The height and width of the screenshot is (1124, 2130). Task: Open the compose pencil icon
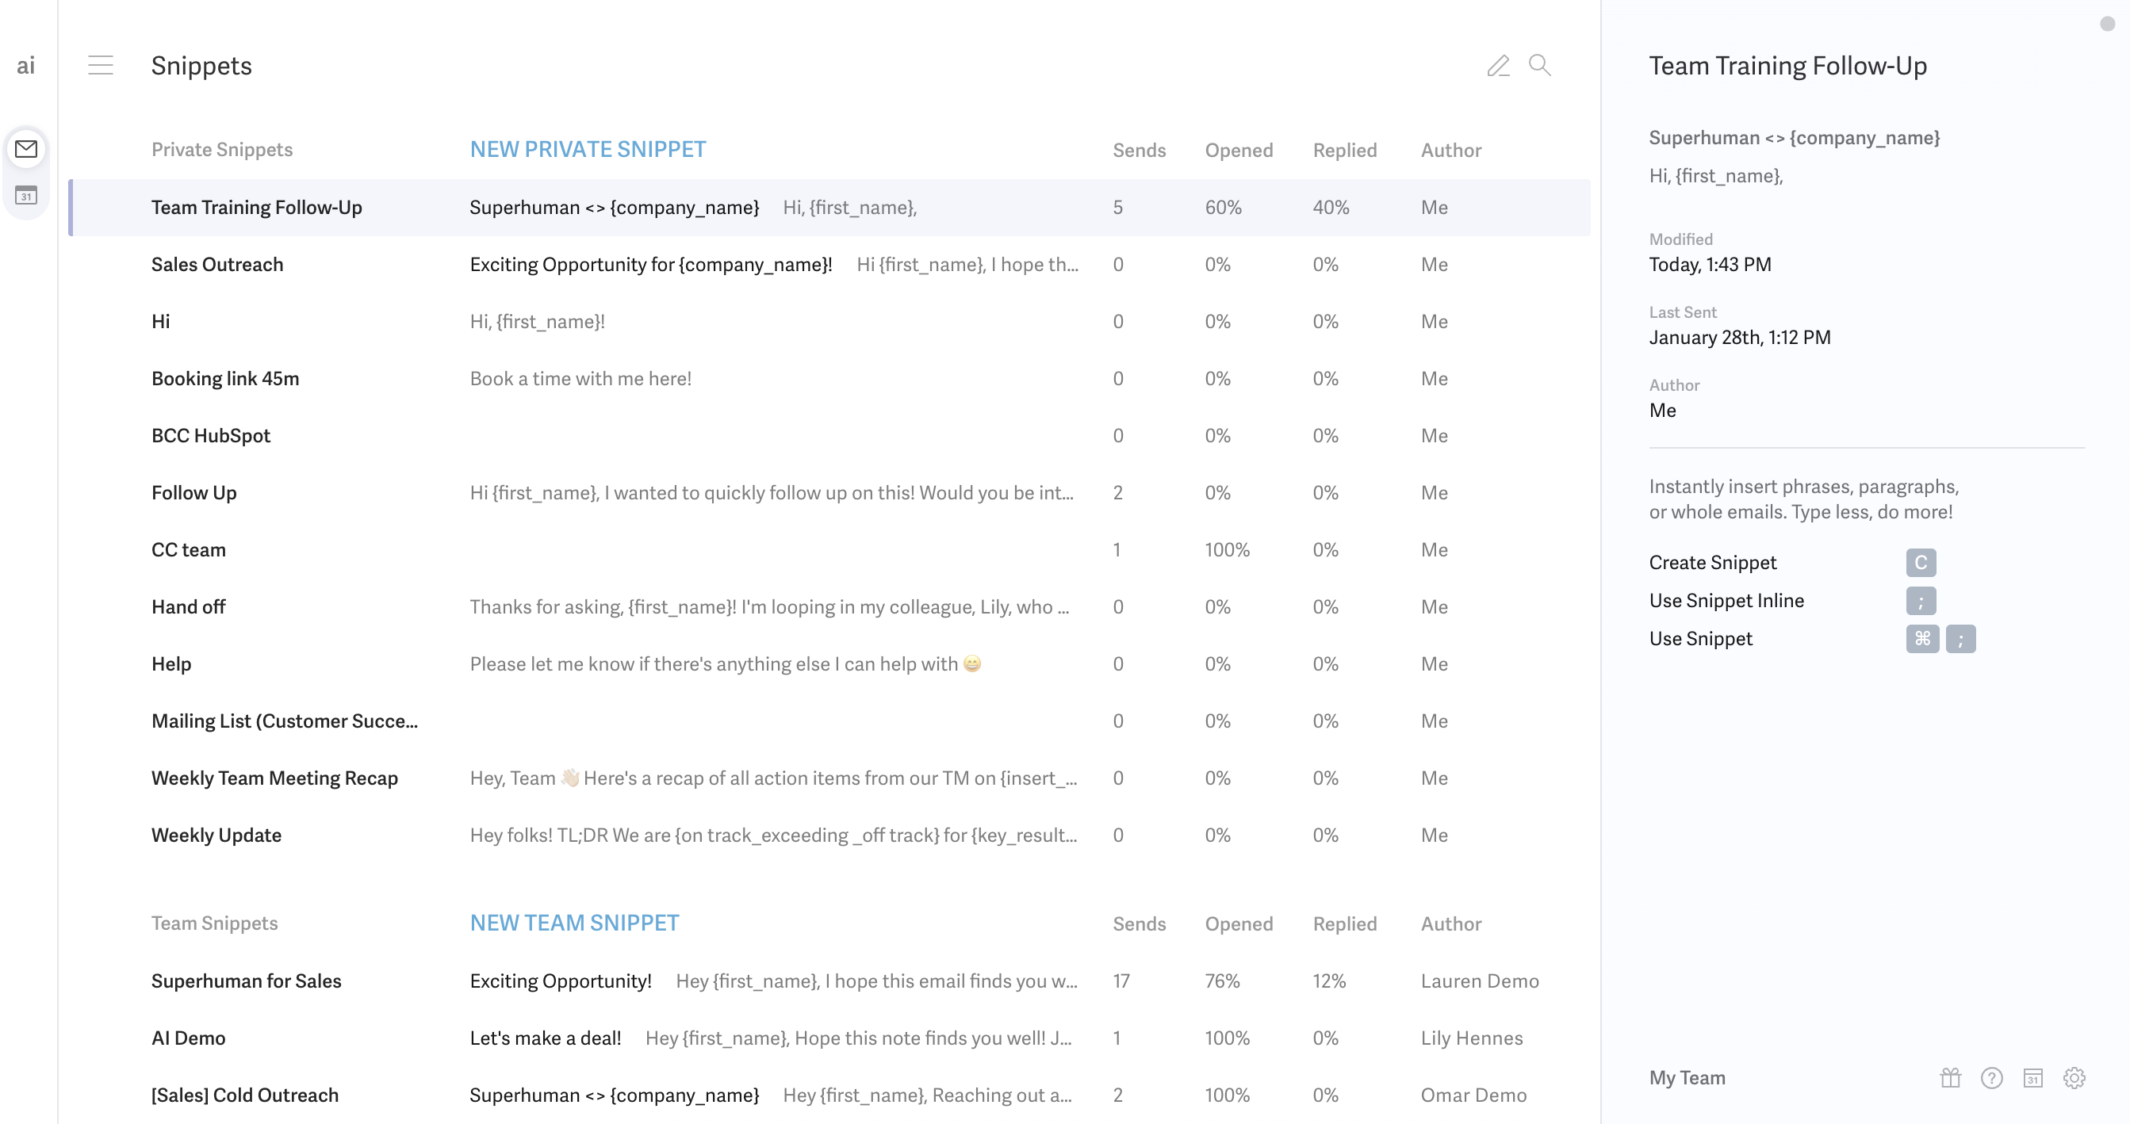[1499, 65]
